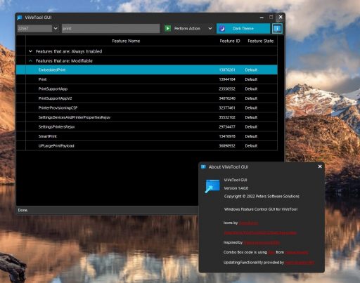Click the About ViVeTool GUI dialog title icon
Screen dimensions: 360x283
(x=203, y=166)
